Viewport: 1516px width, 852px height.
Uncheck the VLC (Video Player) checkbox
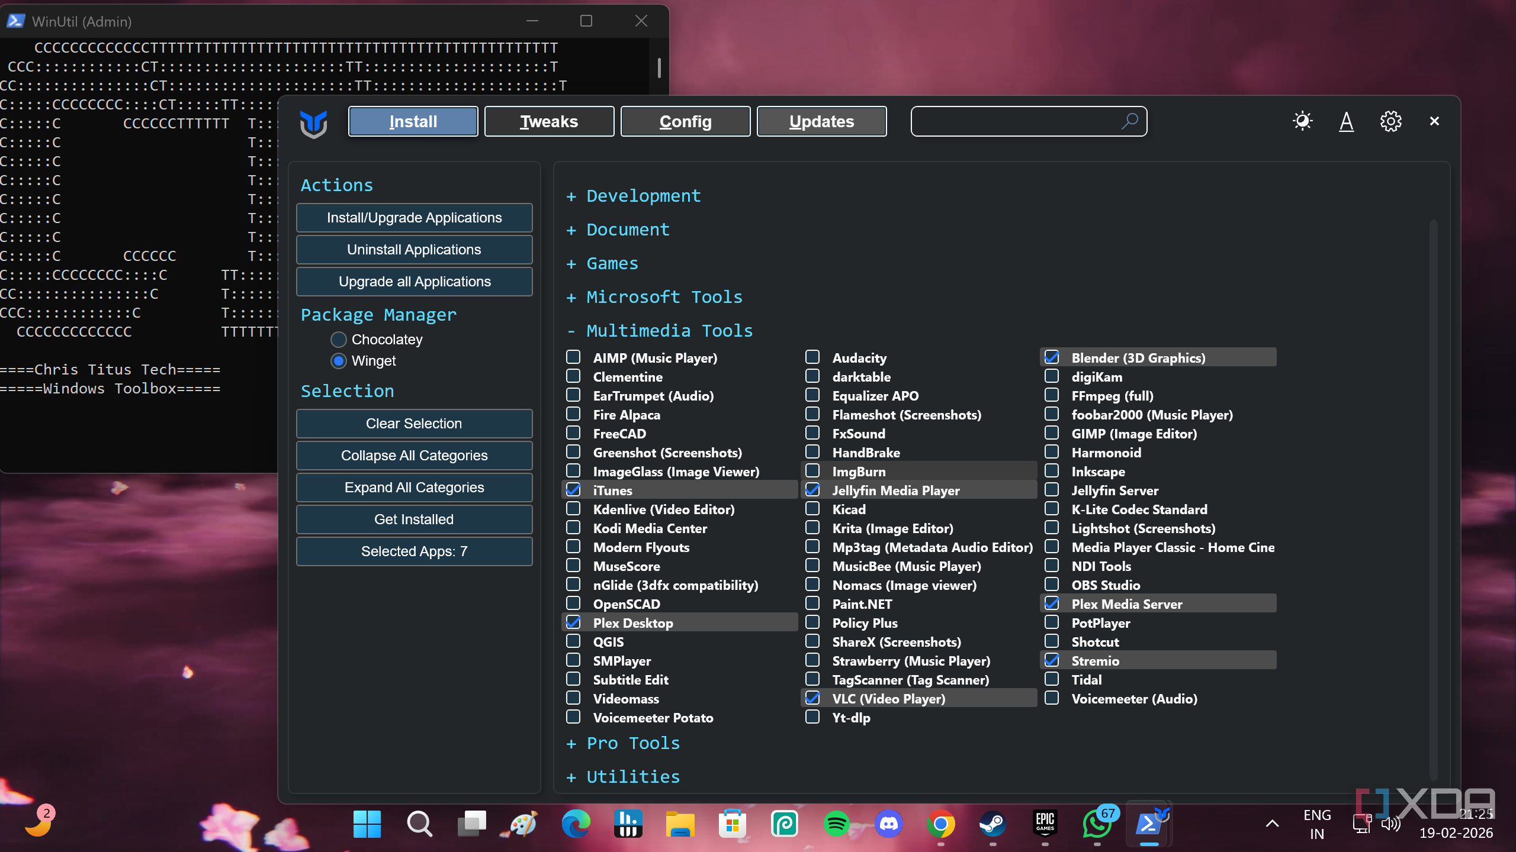pyautogui.click(x=812, y=698)
